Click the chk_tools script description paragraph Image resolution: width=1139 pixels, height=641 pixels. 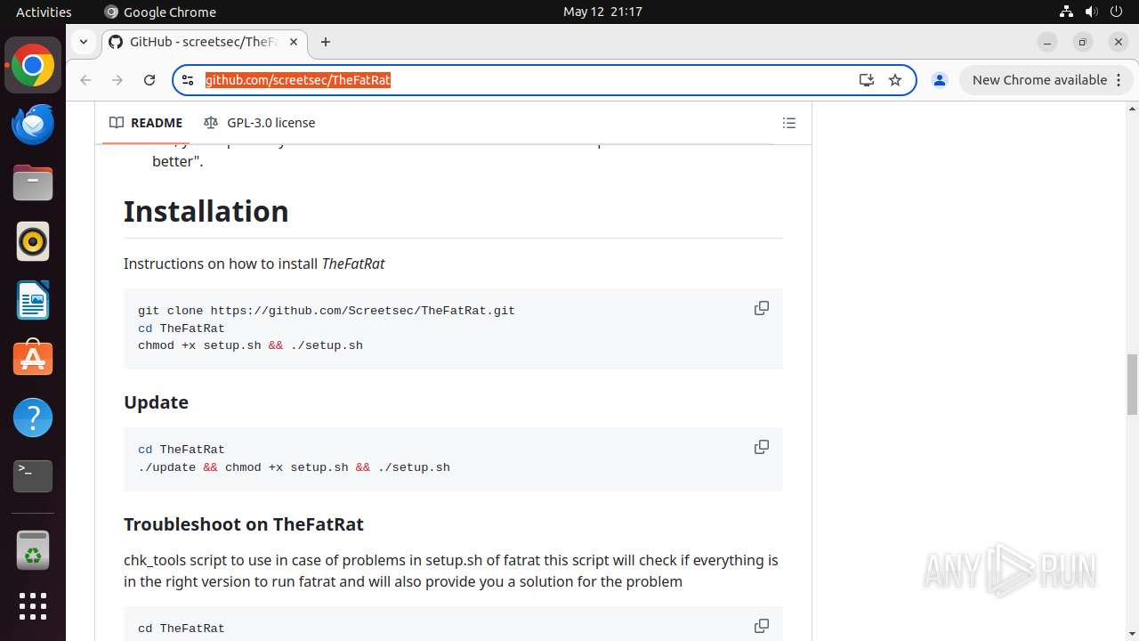[x=451, y=571]
